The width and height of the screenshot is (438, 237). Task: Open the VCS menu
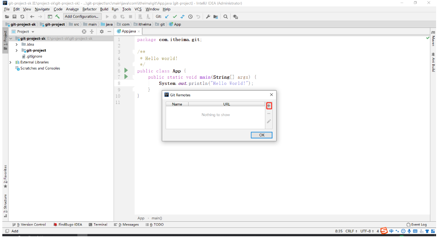pyautogui.click(x=138, y=9)
